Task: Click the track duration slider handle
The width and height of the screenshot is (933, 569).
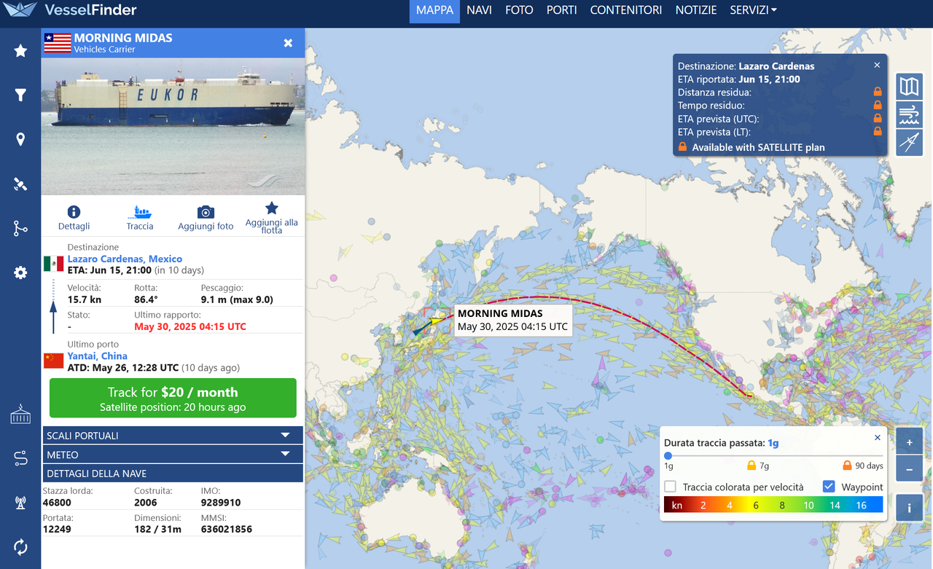Action: (668, 456)
